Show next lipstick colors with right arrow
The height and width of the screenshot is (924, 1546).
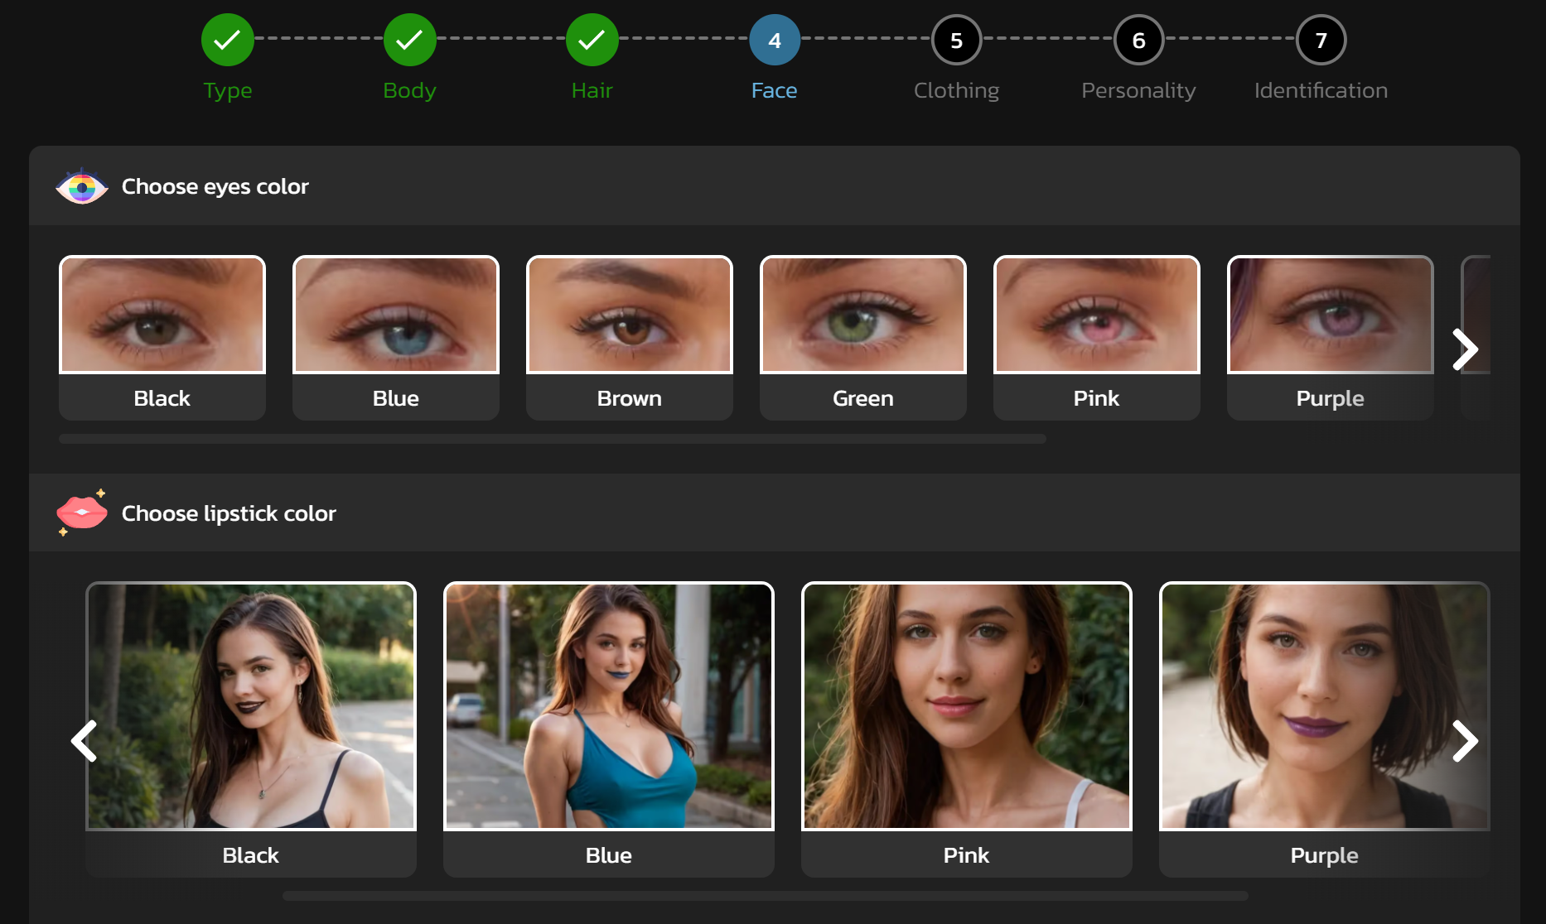(x=1465, y=741)
